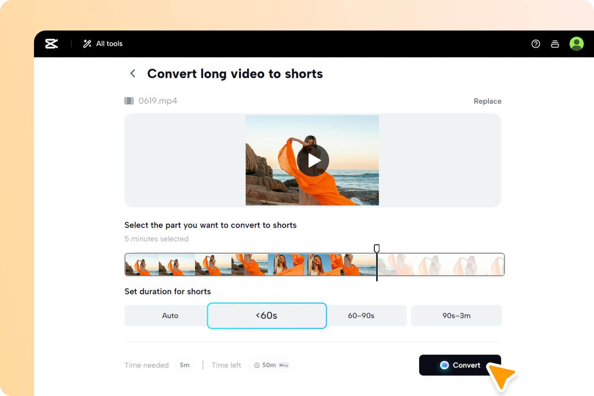Click the clock icon in the Time left badge

[258, 365]
